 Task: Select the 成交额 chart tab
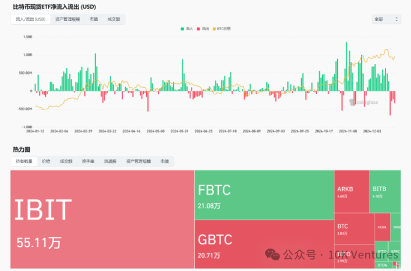point(113,19)
